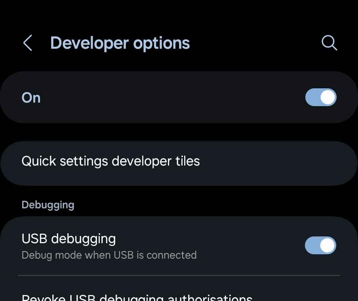Tap the word 'developer' in Quick settings row

click(141, 162)
